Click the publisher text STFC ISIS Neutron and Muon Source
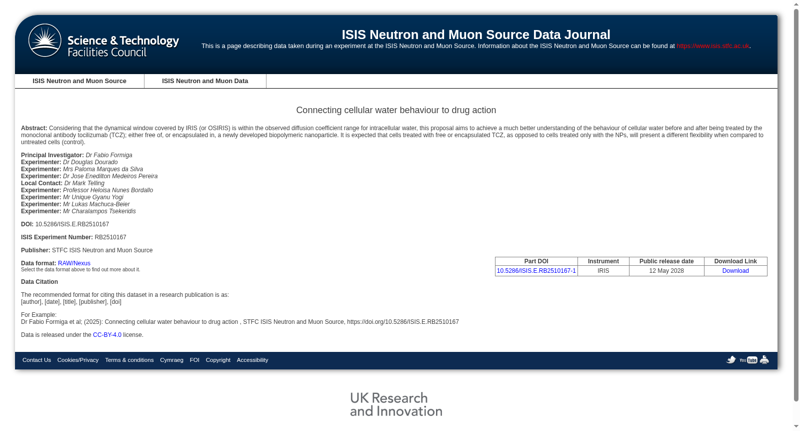 click(x=102, y=250)
